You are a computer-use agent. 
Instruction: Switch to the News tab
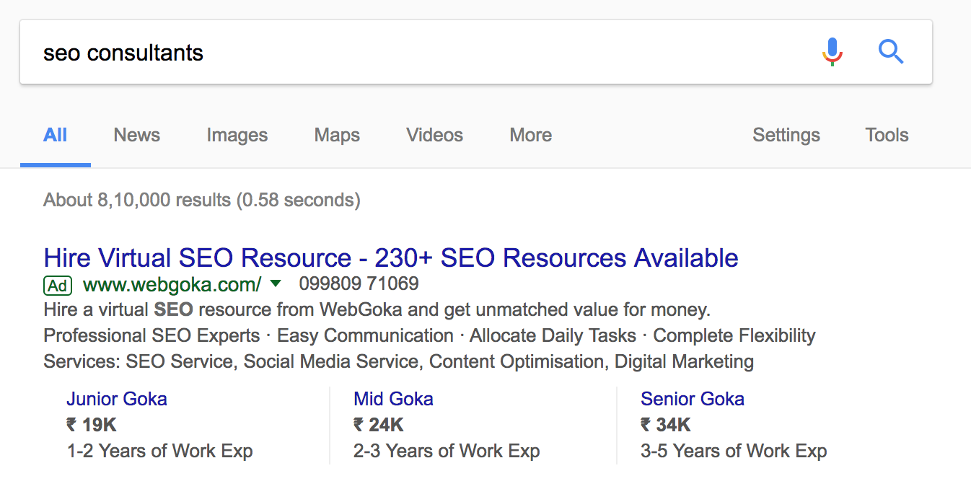136,135
